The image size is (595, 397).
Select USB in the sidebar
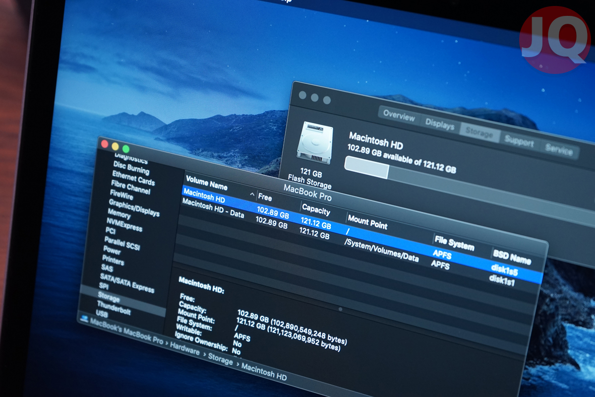101,314
